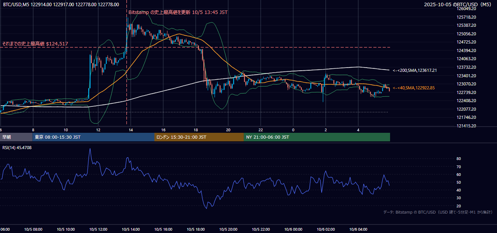Screen dimensions: 497x233
Task: Click the 'データ: Bitstamp の BTC/USD' source note
Action: pos(437,212)
